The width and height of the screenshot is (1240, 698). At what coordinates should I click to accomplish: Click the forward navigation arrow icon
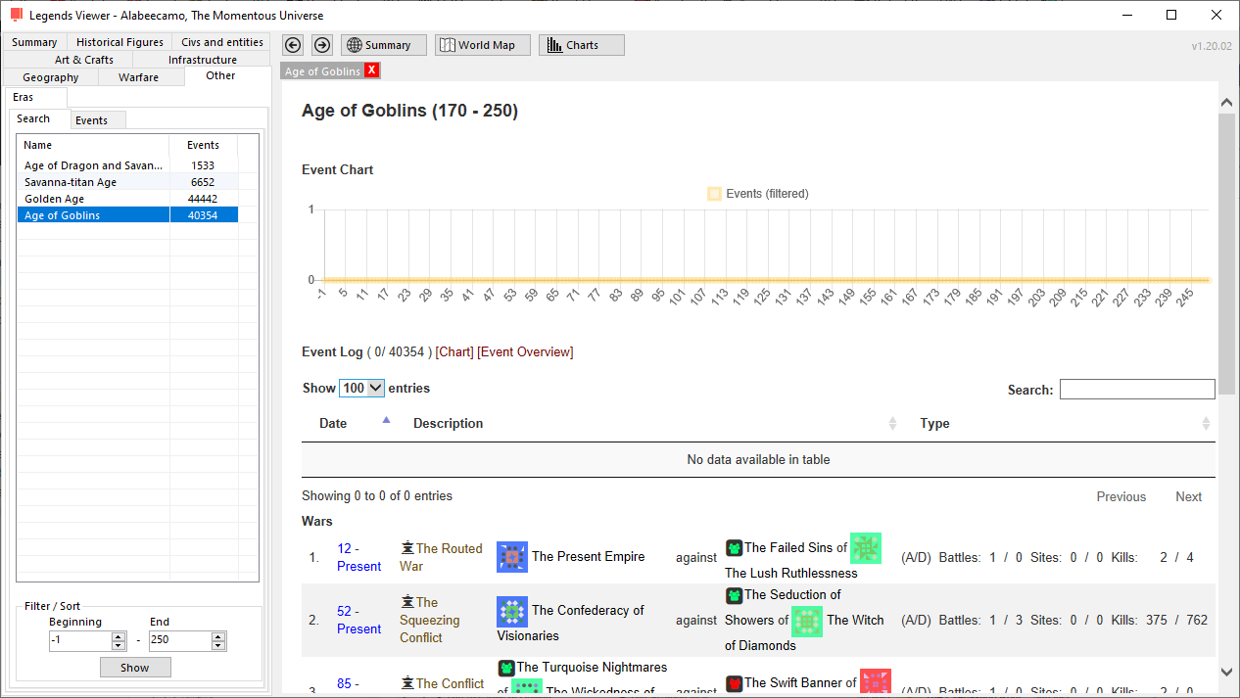(322, 45)
